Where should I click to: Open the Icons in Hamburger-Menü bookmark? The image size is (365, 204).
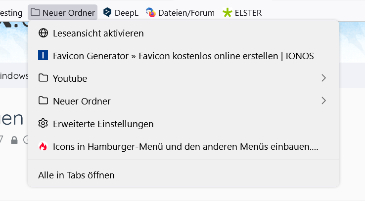[x=185, y=146]
